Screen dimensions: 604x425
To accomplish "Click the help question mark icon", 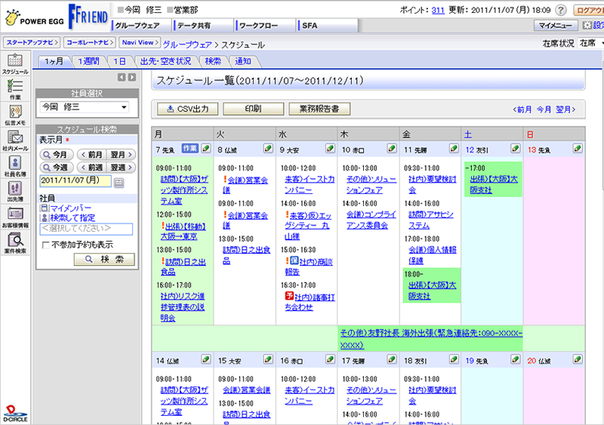I will click(x=561, y=10).
